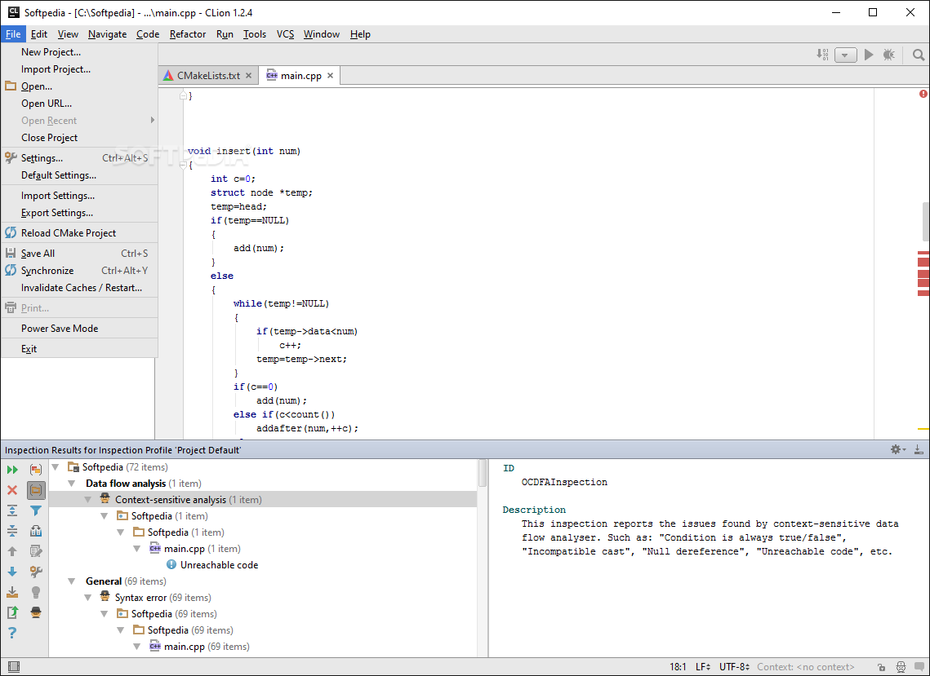The image size is (930, 676).
Task: Toggle filter resolved items funnel icon
Action: click(36, 510)
